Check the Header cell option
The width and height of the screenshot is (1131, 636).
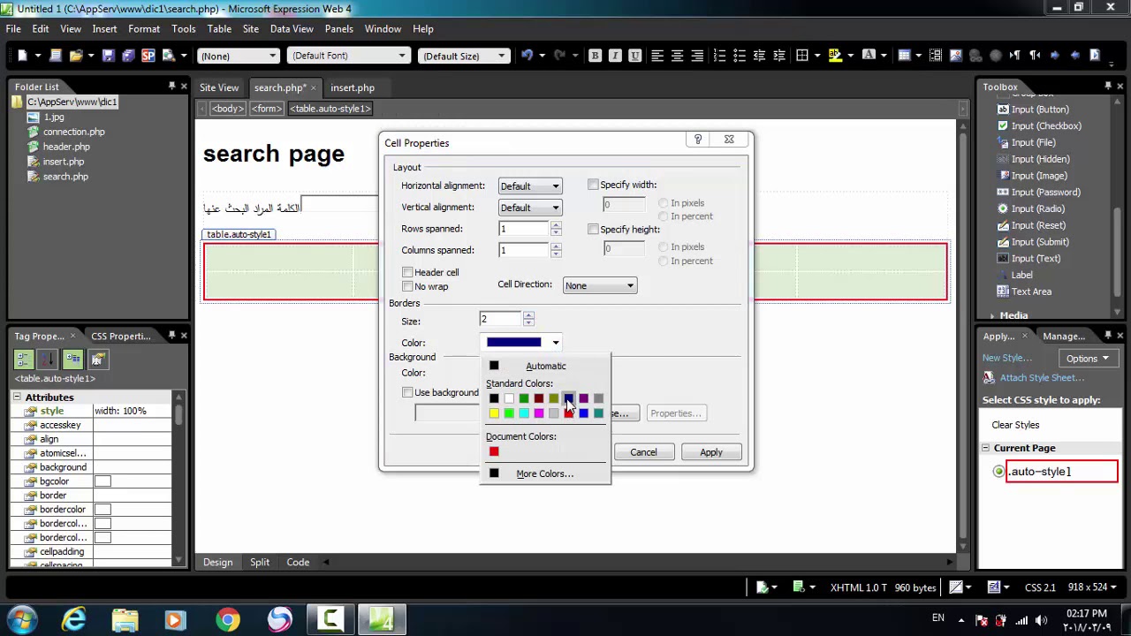coord(407,272)
